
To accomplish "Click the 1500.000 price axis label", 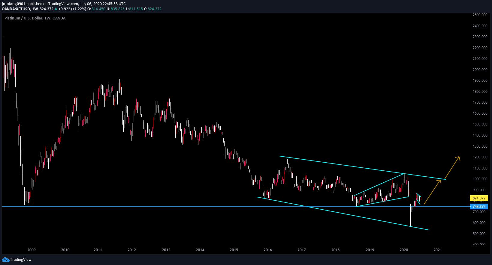I will (480, 124).
